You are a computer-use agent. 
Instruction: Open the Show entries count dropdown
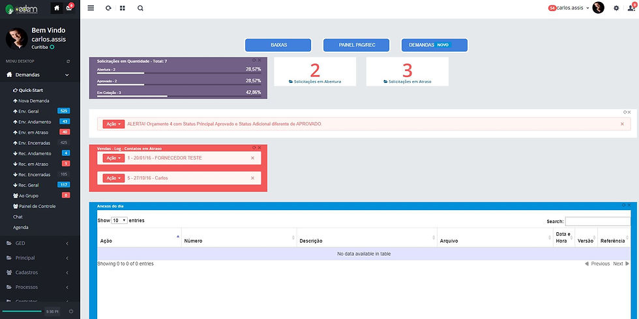[x=119, y=220]
